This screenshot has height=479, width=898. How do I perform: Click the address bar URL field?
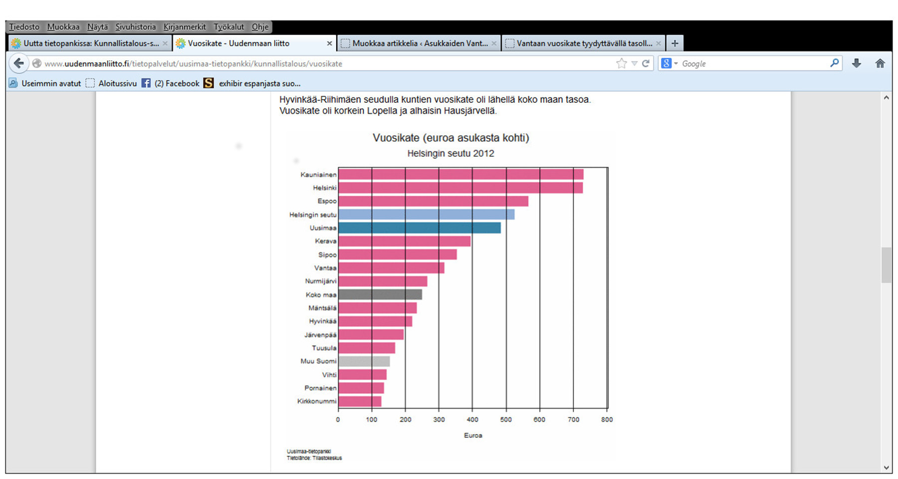299,63
